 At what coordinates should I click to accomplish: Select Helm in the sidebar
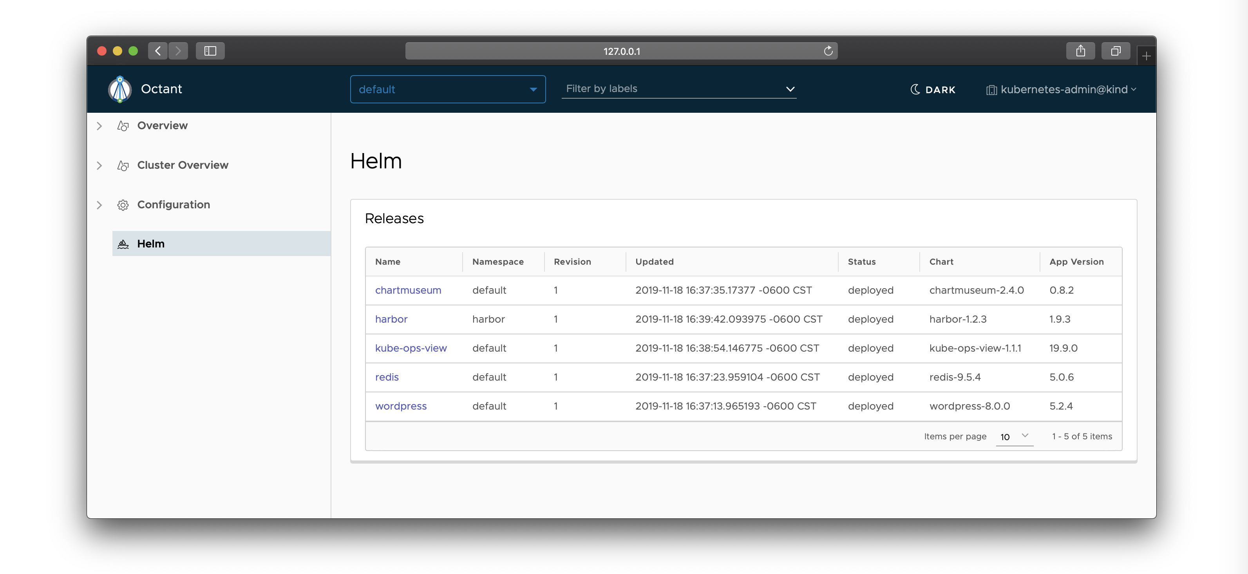click(x=221, y=244)
